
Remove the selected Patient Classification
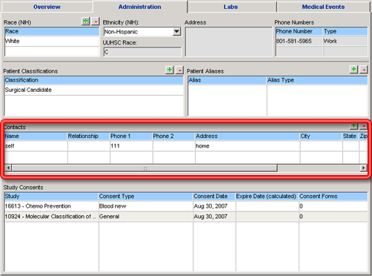[179, 70]
